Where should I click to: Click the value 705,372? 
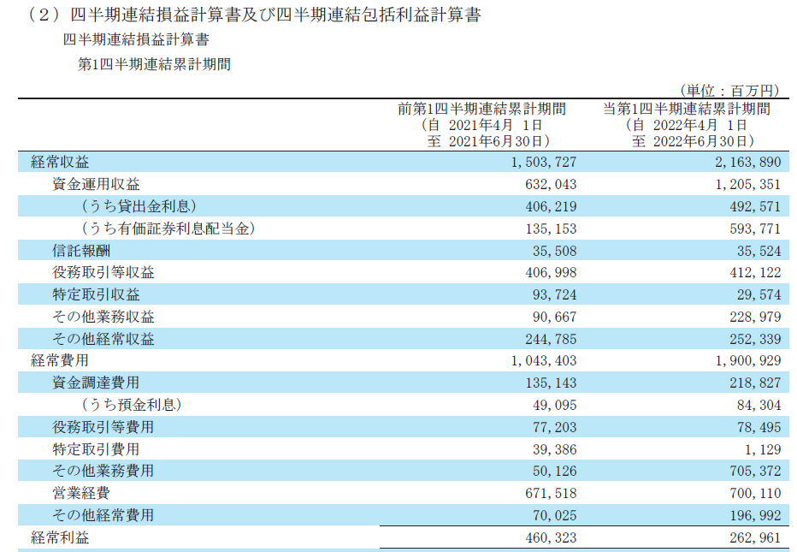point(755,471)
